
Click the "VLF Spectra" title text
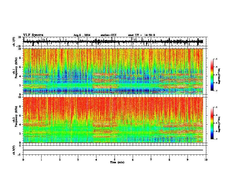pos(33,35)
